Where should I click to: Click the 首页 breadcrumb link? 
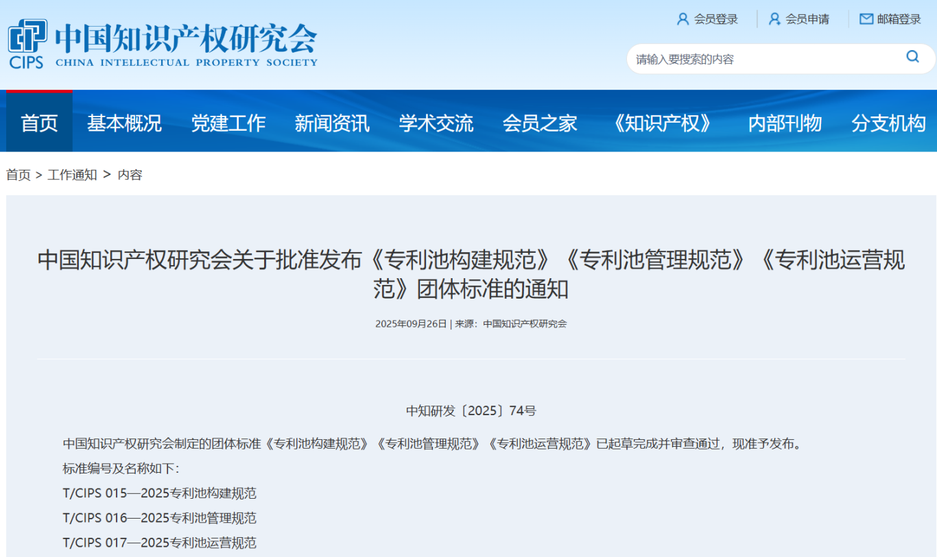[x=19, y=175]
